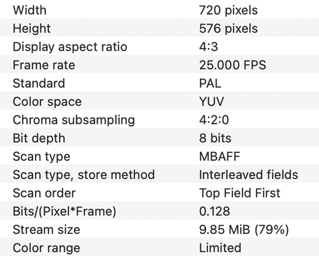319x256 pixels.
Task: Click the Bits/(Pixel*Frame) 0.128 value
Action: tap(215, 211)
